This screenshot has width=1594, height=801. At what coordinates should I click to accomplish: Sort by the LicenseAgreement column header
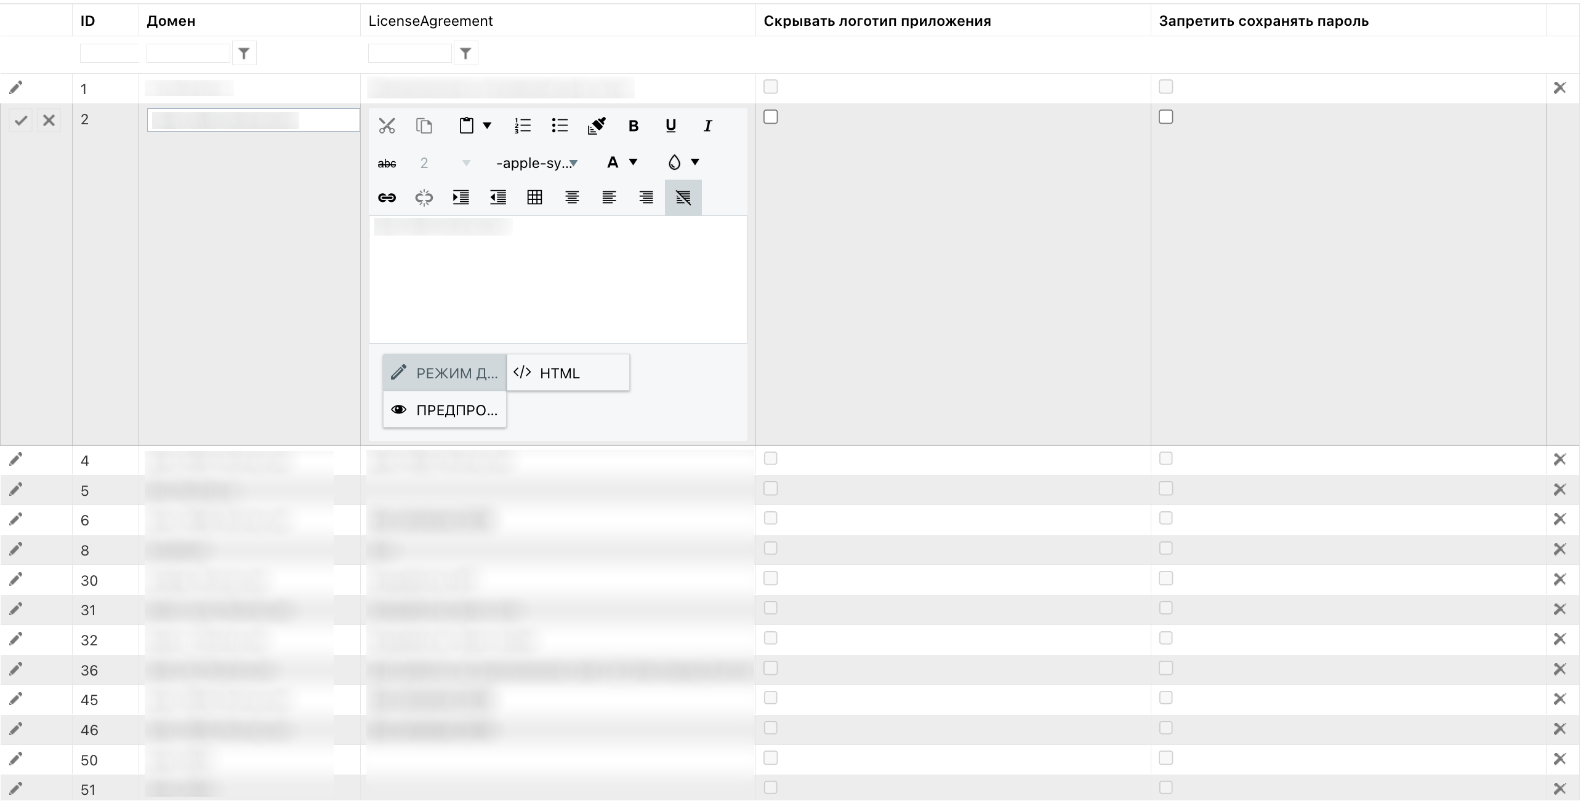(432, 21)
